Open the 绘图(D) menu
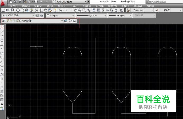 (87, 6)
